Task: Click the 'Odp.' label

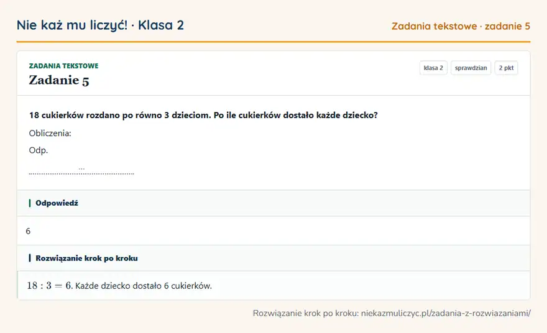Action: (x=39, y=150)
